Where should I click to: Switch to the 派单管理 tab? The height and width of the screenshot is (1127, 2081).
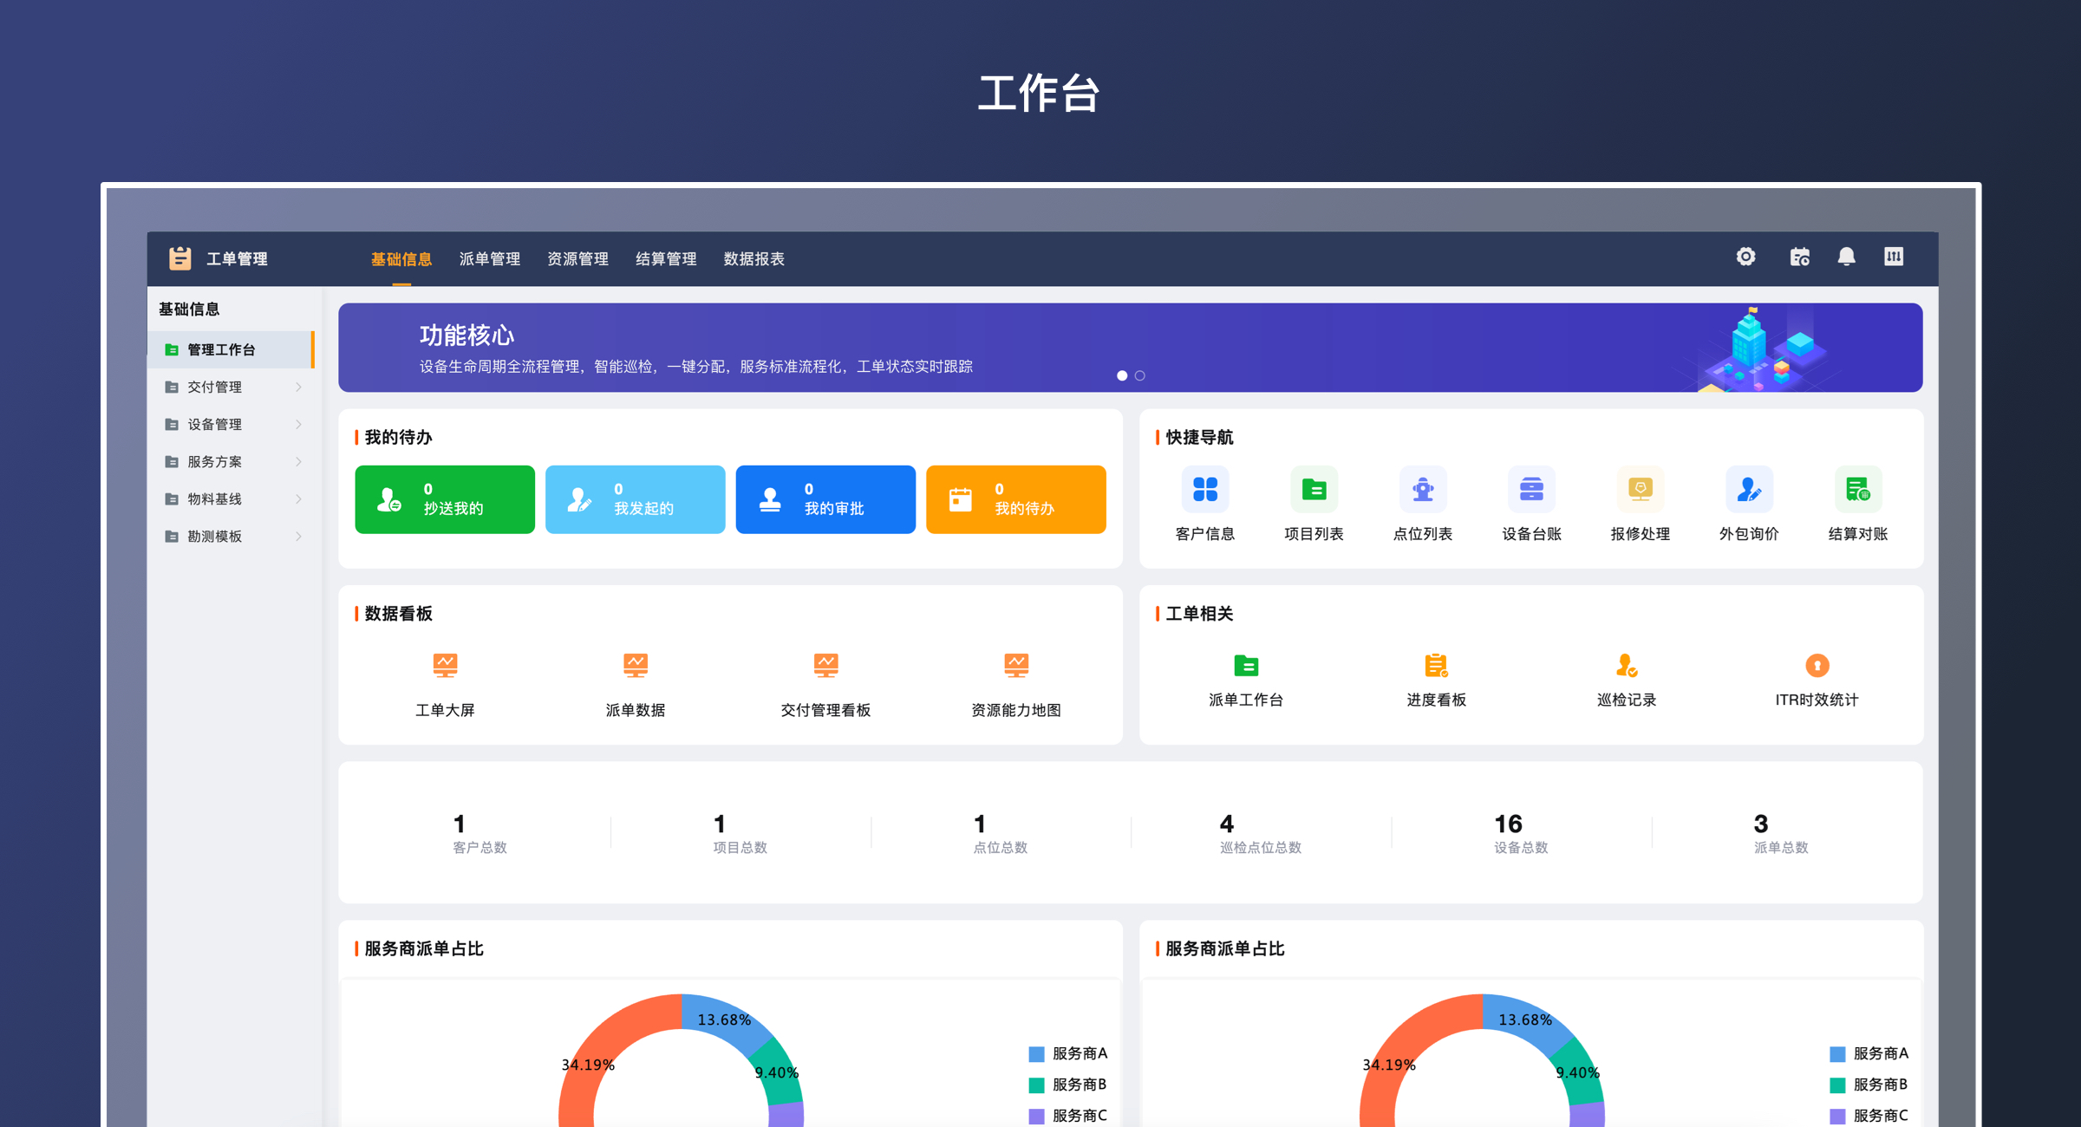[x=489, y=258]
